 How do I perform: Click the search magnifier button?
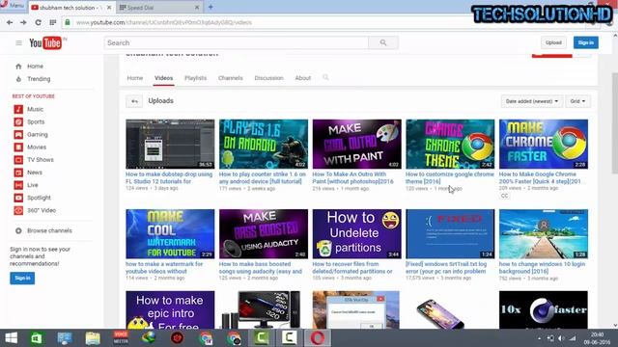[x=383, y=42]
